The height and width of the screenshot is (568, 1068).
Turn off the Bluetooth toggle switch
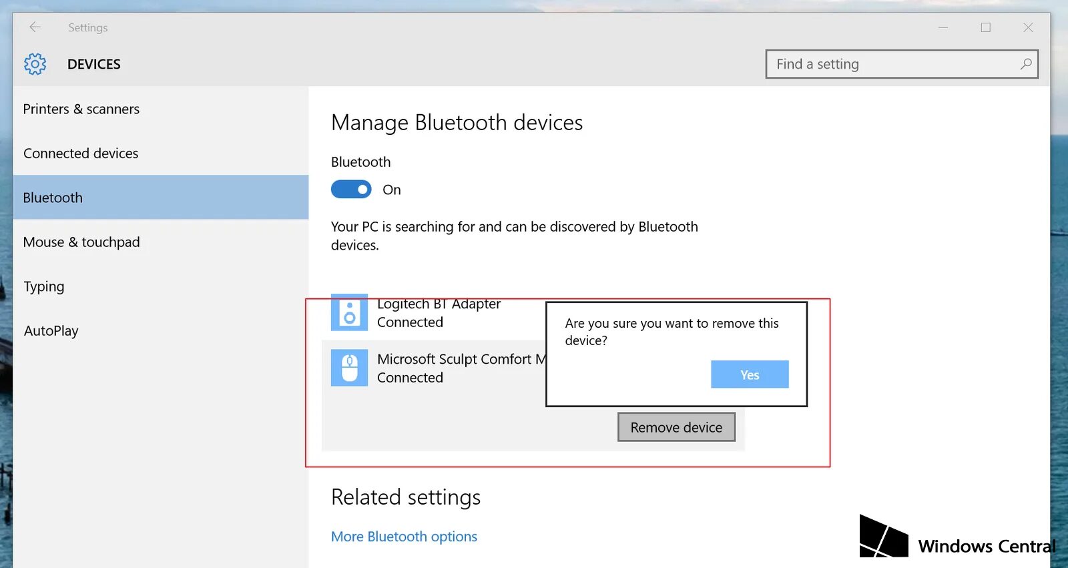pos(351,190)
